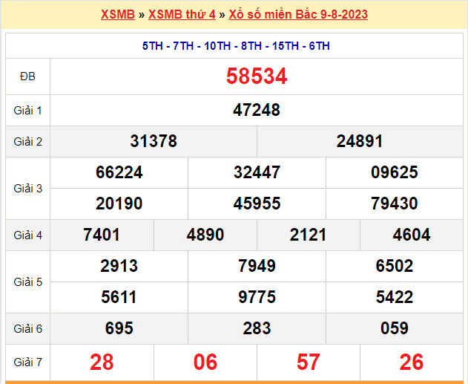Select the special prize number 58534

coord(257,77)
